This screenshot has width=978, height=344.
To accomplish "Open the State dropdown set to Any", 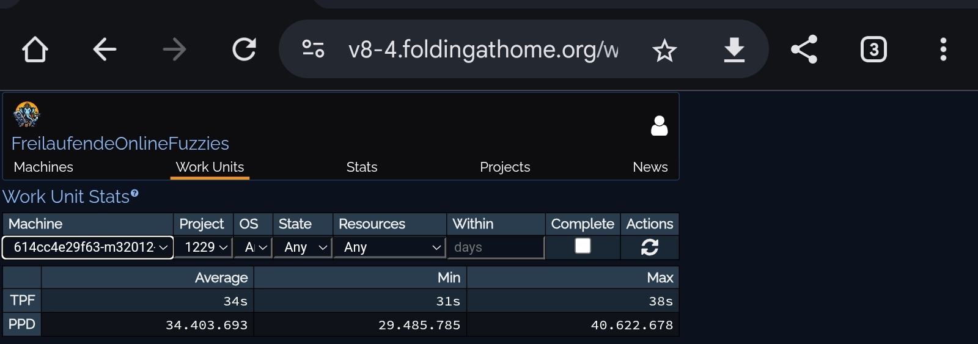I will (303, 247).
